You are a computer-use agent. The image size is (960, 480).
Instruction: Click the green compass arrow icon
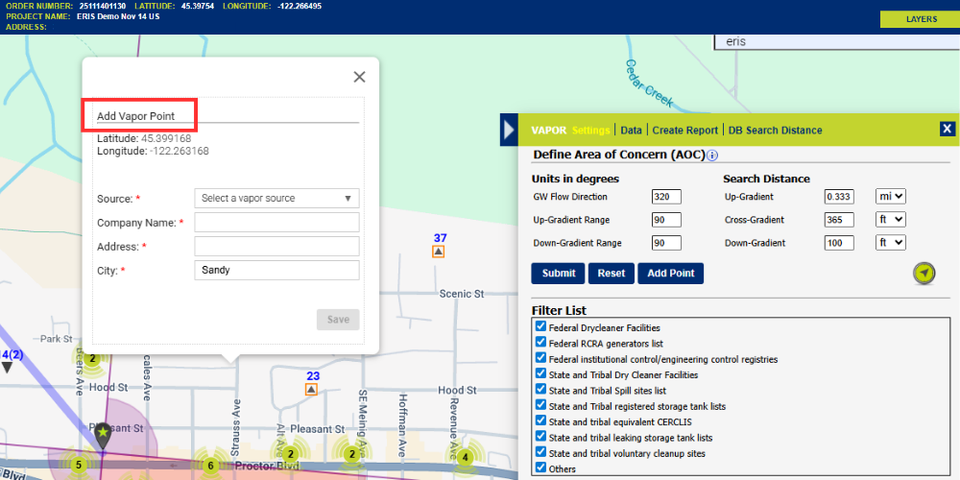pyautogui.click(x=923, y=274)
